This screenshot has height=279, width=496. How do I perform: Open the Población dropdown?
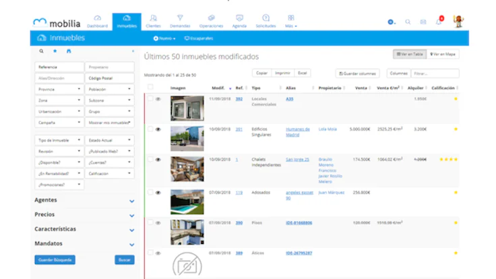[109, 89]
